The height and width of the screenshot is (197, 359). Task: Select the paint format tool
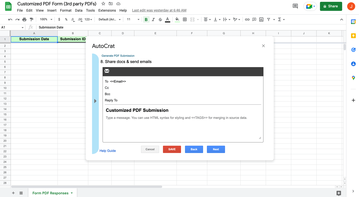[x=31, y=20]
